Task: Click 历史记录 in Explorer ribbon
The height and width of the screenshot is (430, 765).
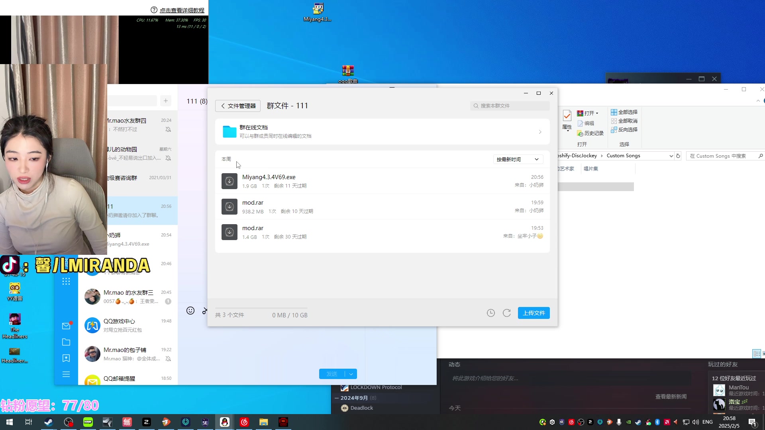Action: pos(590,133)
